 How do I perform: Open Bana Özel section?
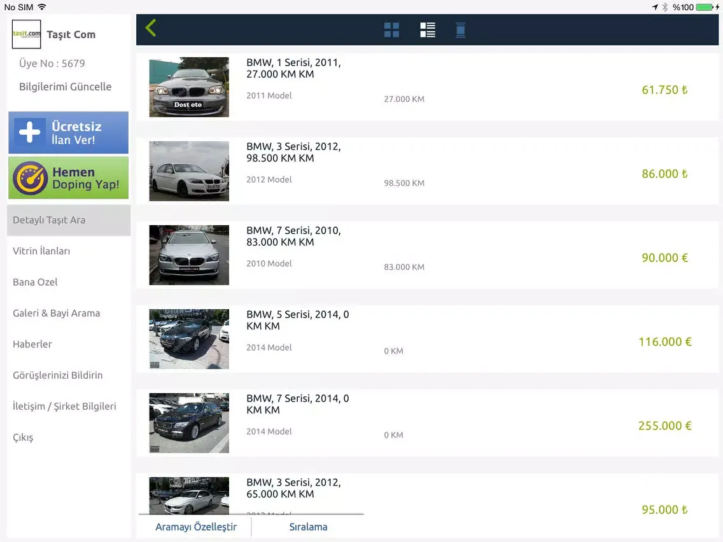(35, 282)
